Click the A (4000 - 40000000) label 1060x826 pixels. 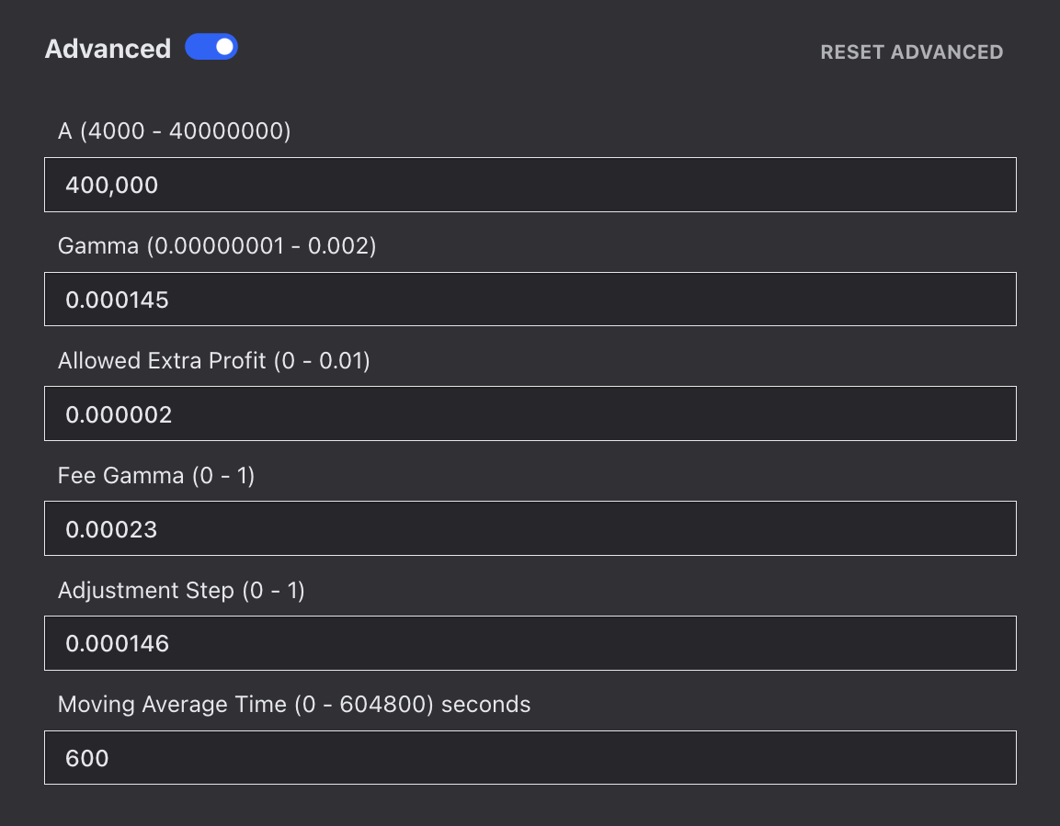click(x=175, y=131)
